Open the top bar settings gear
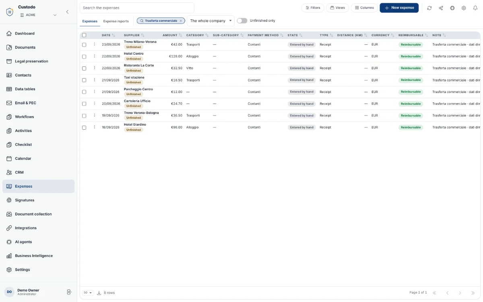Image resolution: width=483 pixels, height=302 pixels. 464,8
